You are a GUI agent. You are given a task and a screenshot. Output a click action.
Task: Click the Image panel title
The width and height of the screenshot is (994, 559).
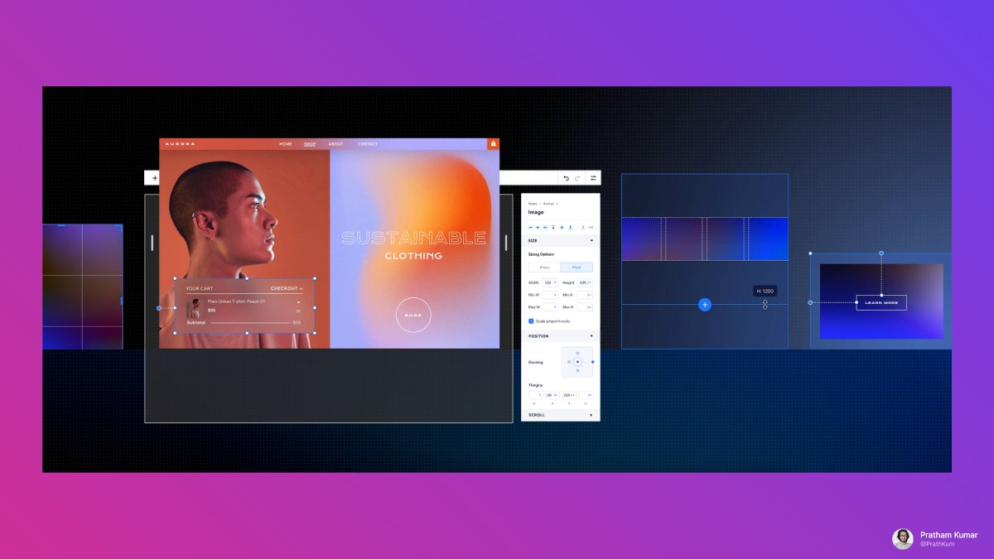pos(536,212)
